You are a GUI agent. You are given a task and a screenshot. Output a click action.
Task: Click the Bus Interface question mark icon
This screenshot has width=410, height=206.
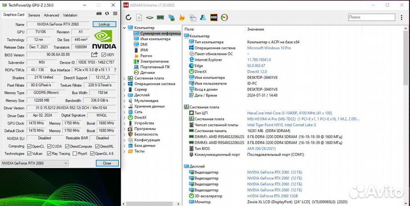[115, 70]
